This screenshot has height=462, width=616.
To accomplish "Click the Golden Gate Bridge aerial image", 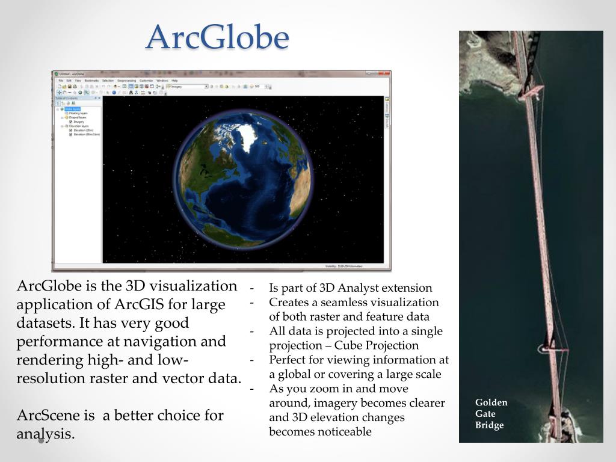I will click(531, 236).
